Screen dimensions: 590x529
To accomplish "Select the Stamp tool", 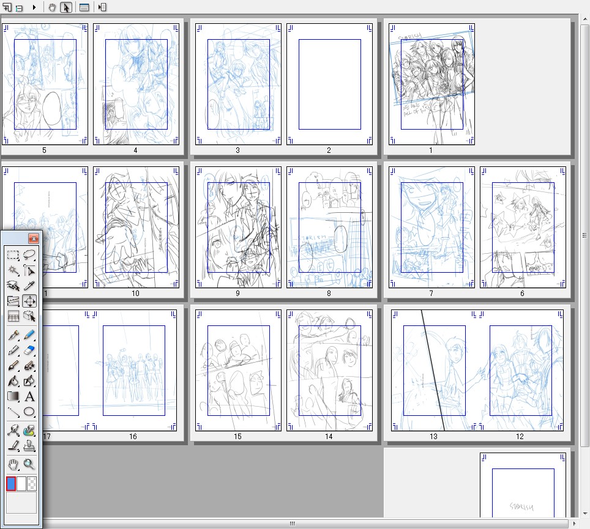I will point(29,446).
